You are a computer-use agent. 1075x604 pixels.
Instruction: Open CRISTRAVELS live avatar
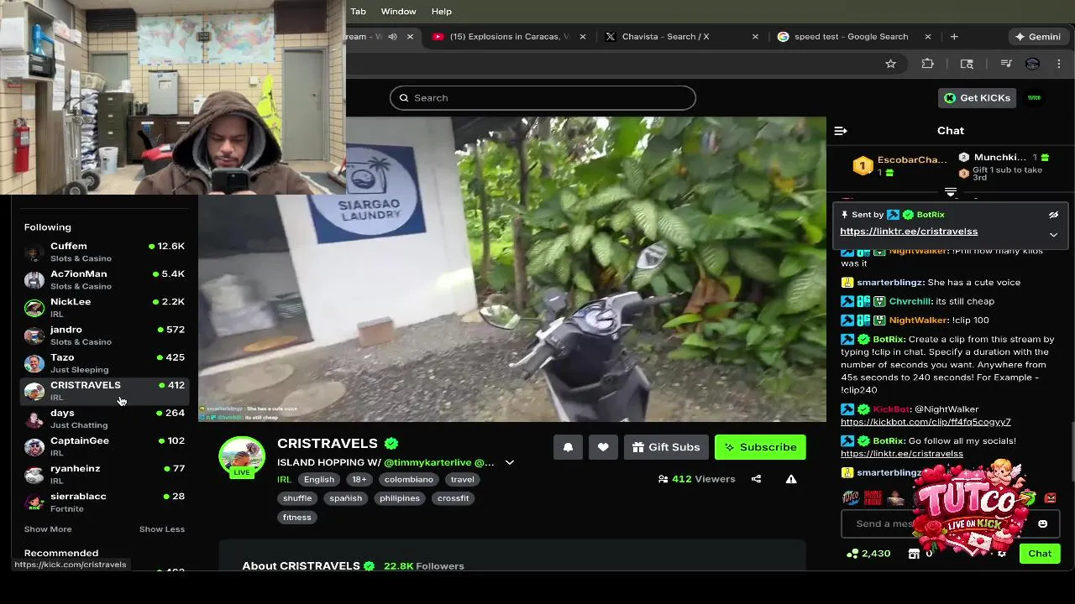coord(242,457)
